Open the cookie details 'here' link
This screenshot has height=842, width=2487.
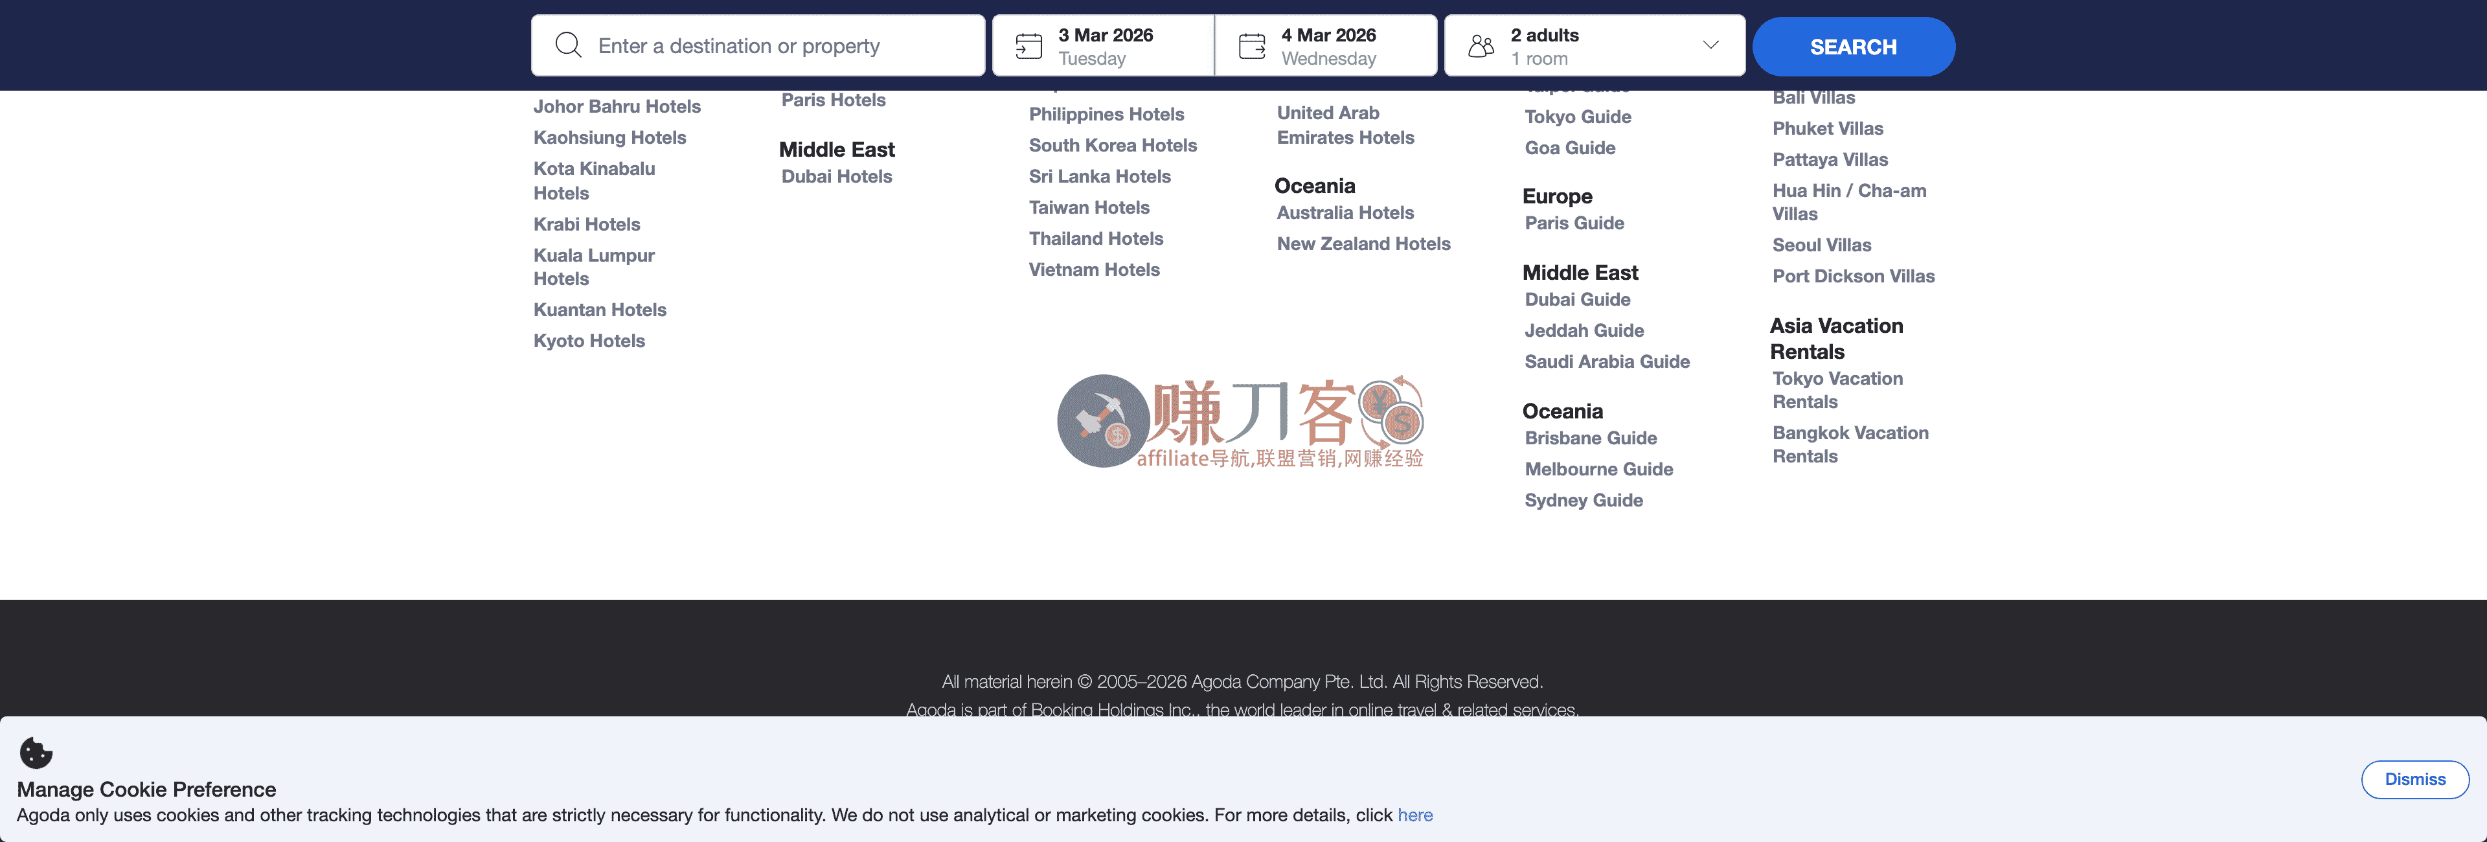point(1414,815)
